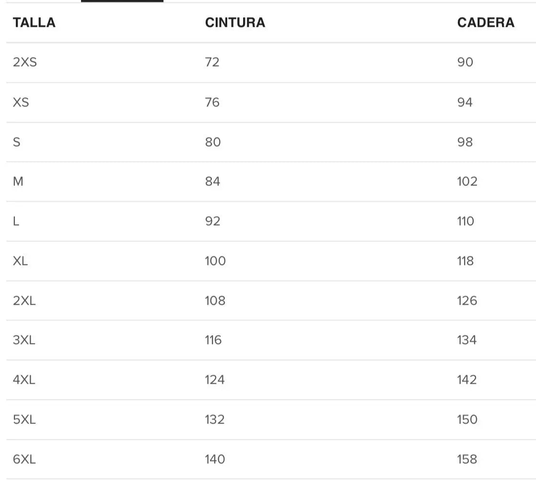This screenshot has width=536, height=481.
Task: Click waist value 100 for XL
Action: pyautogui.click(x=215, y=261)
